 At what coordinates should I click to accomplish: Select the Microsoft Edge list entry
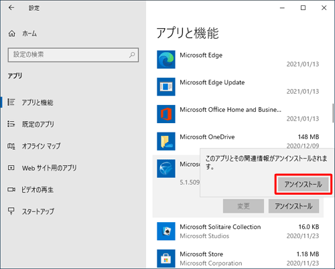point(238,60)
